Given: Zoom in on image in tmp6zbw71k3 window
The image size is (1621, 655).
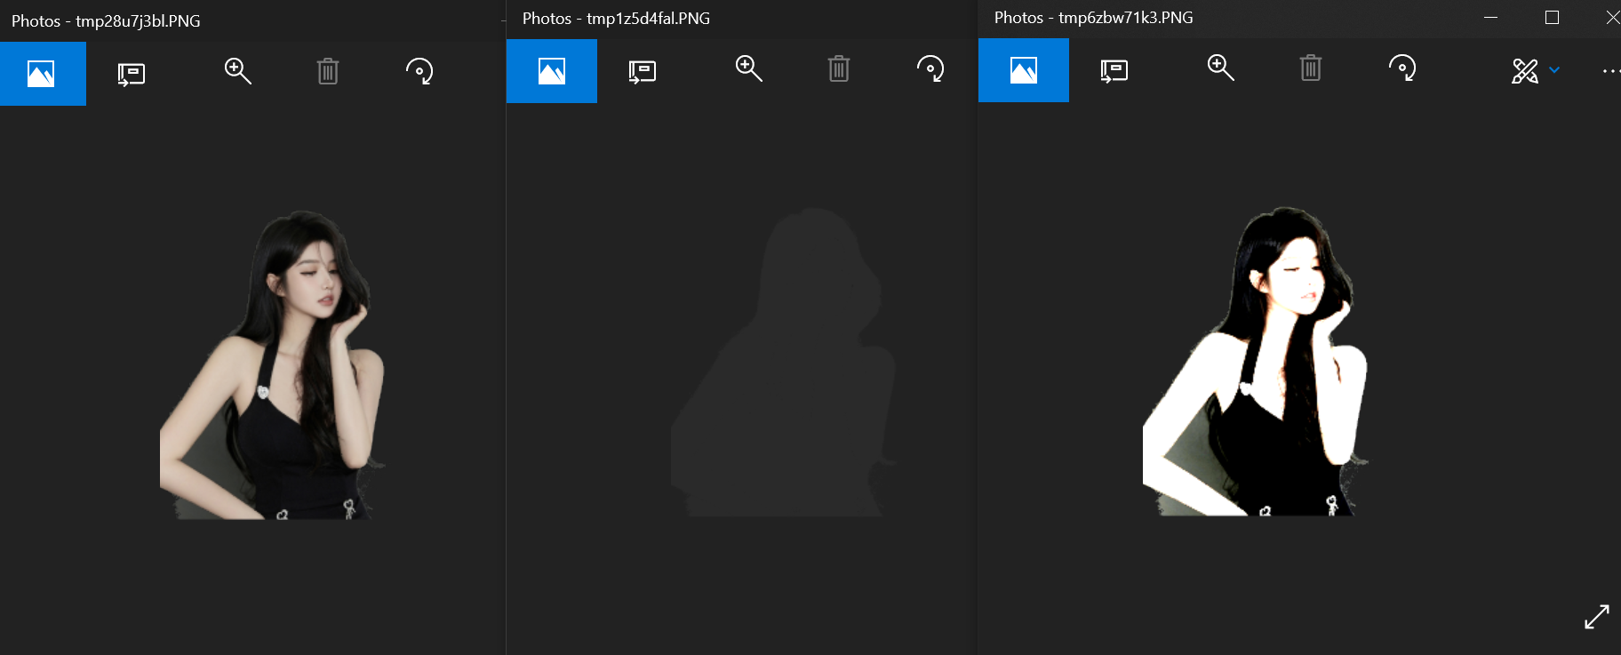Looking at the screenshot, I should (x=1220, y=68).
